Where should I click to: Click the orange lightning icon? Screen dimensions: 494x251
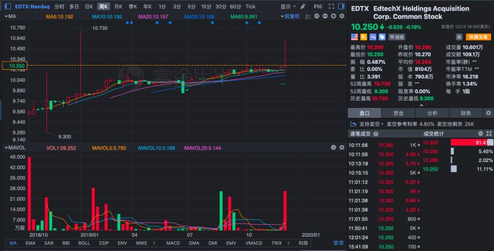[364, 37]
